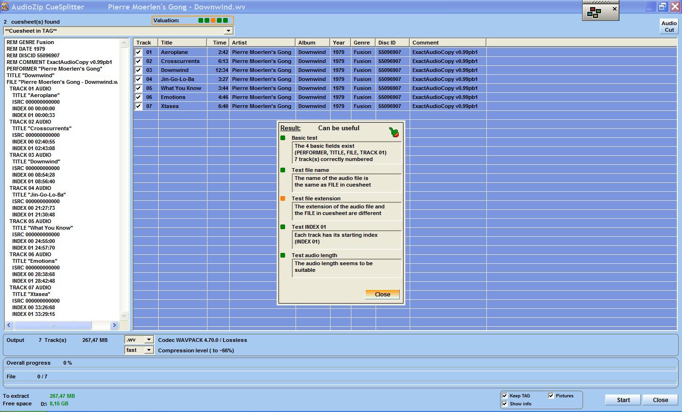Click the Audio Cut button
Image resolution: width=682 pixels, height=412 pixels.
point(669,27)
